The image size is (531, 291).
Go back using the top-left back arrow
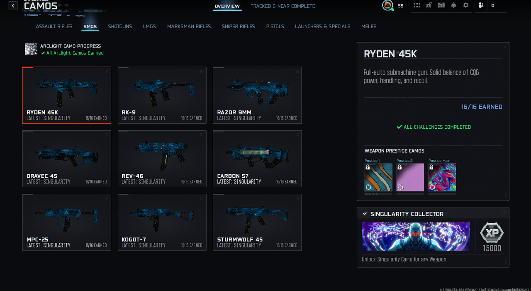click(x=13, y=5)
